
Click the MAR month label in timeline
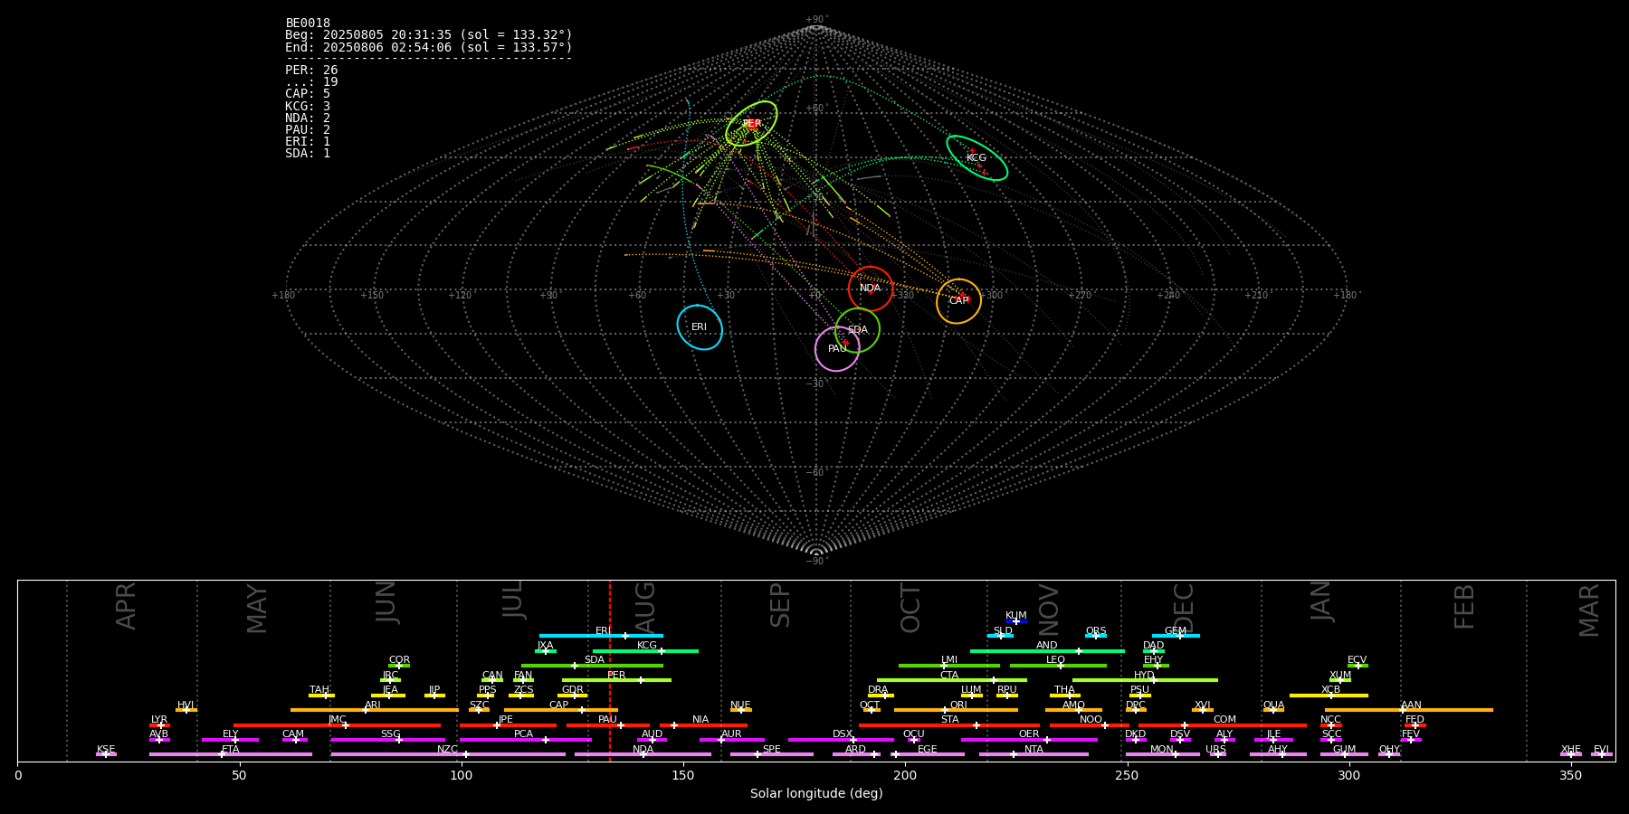1589,610
